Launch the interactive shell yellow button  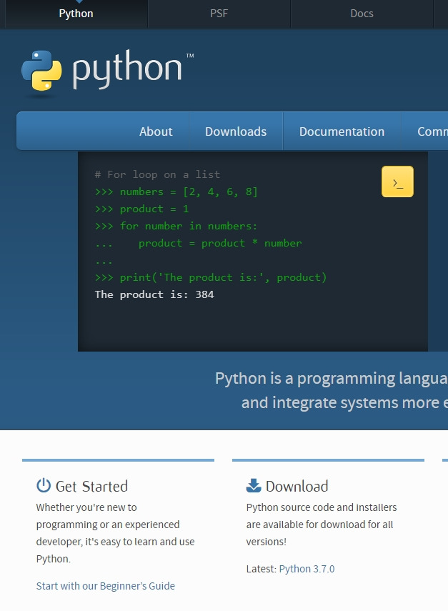(397, 182)
